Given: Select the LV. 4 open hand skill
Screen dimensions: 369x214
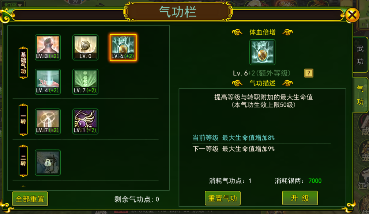Looking at the screenshot, I should pyautogui.click(x=48, y=82).
